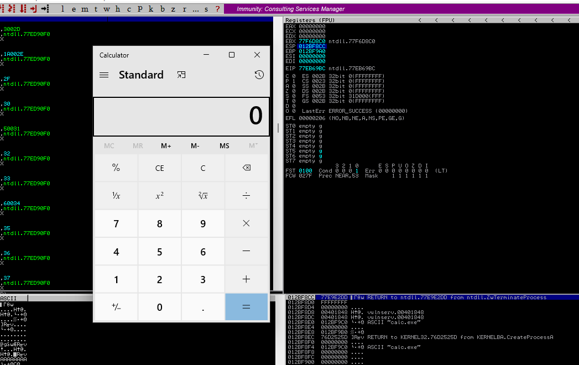Click the execute till return toolbar icon
The image size is (579, 365).
tap(34, 9)
